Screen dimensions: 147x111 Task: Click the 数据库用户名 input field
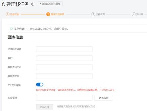click(64, 67)
